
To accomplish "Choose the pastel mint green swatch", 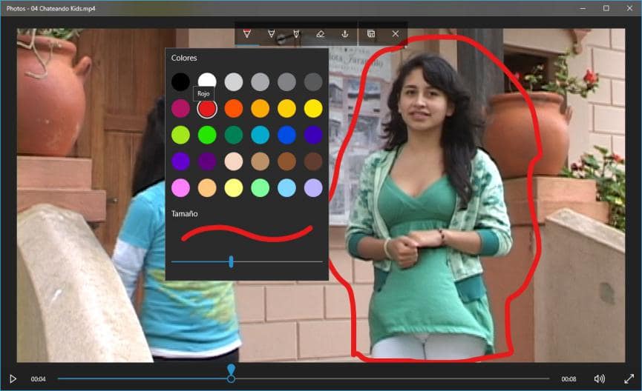I will click(x=261, y=188).
